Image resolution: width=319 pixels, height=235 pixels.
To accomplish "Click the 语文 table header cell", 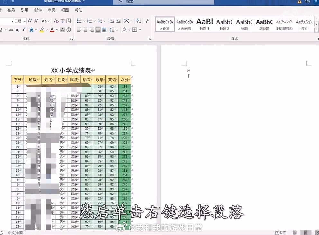I will [87, 80].
